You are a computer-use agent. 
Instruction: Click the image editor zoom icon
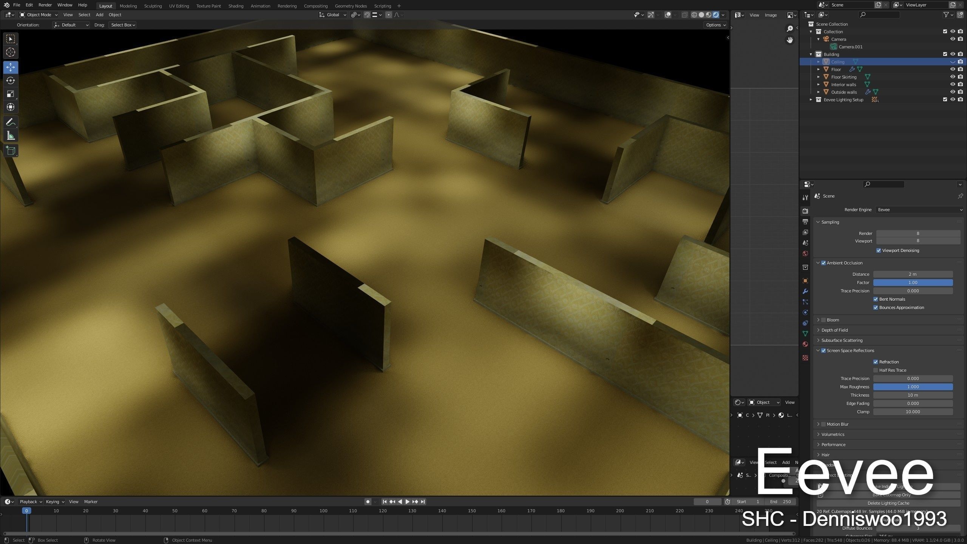(x=790, y=29)
